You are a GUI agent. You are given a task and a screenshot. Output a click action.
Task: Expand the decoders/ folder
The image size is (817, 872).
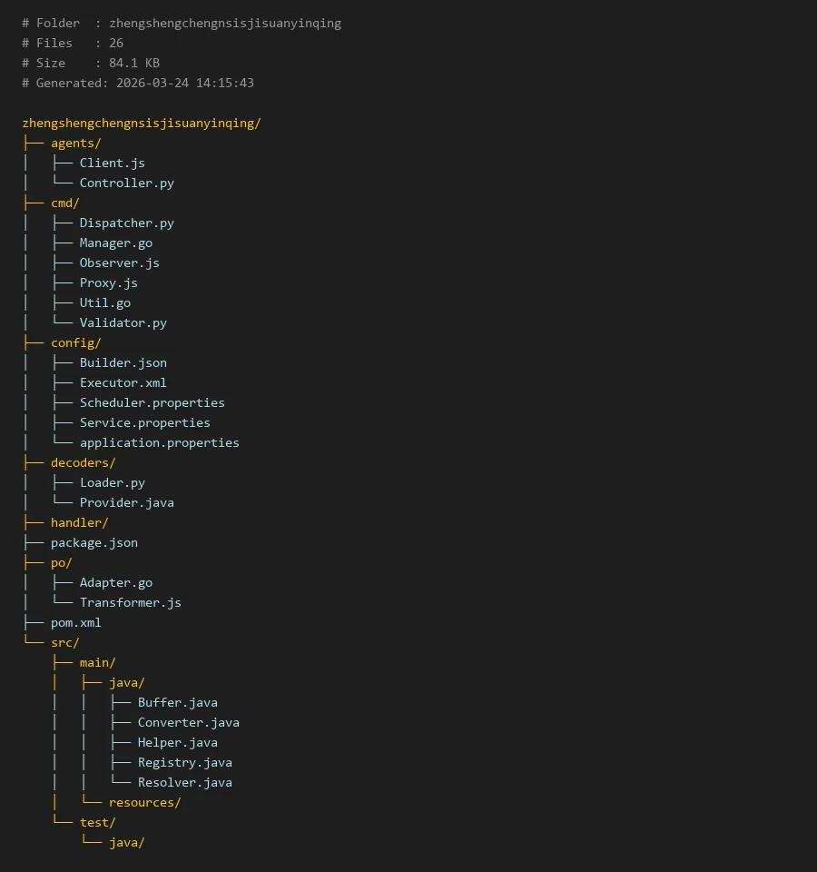point(83,462)
